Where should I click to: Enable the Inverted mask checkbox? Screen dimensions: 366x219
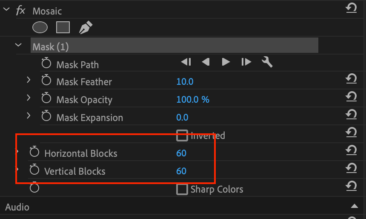(182, 135)
